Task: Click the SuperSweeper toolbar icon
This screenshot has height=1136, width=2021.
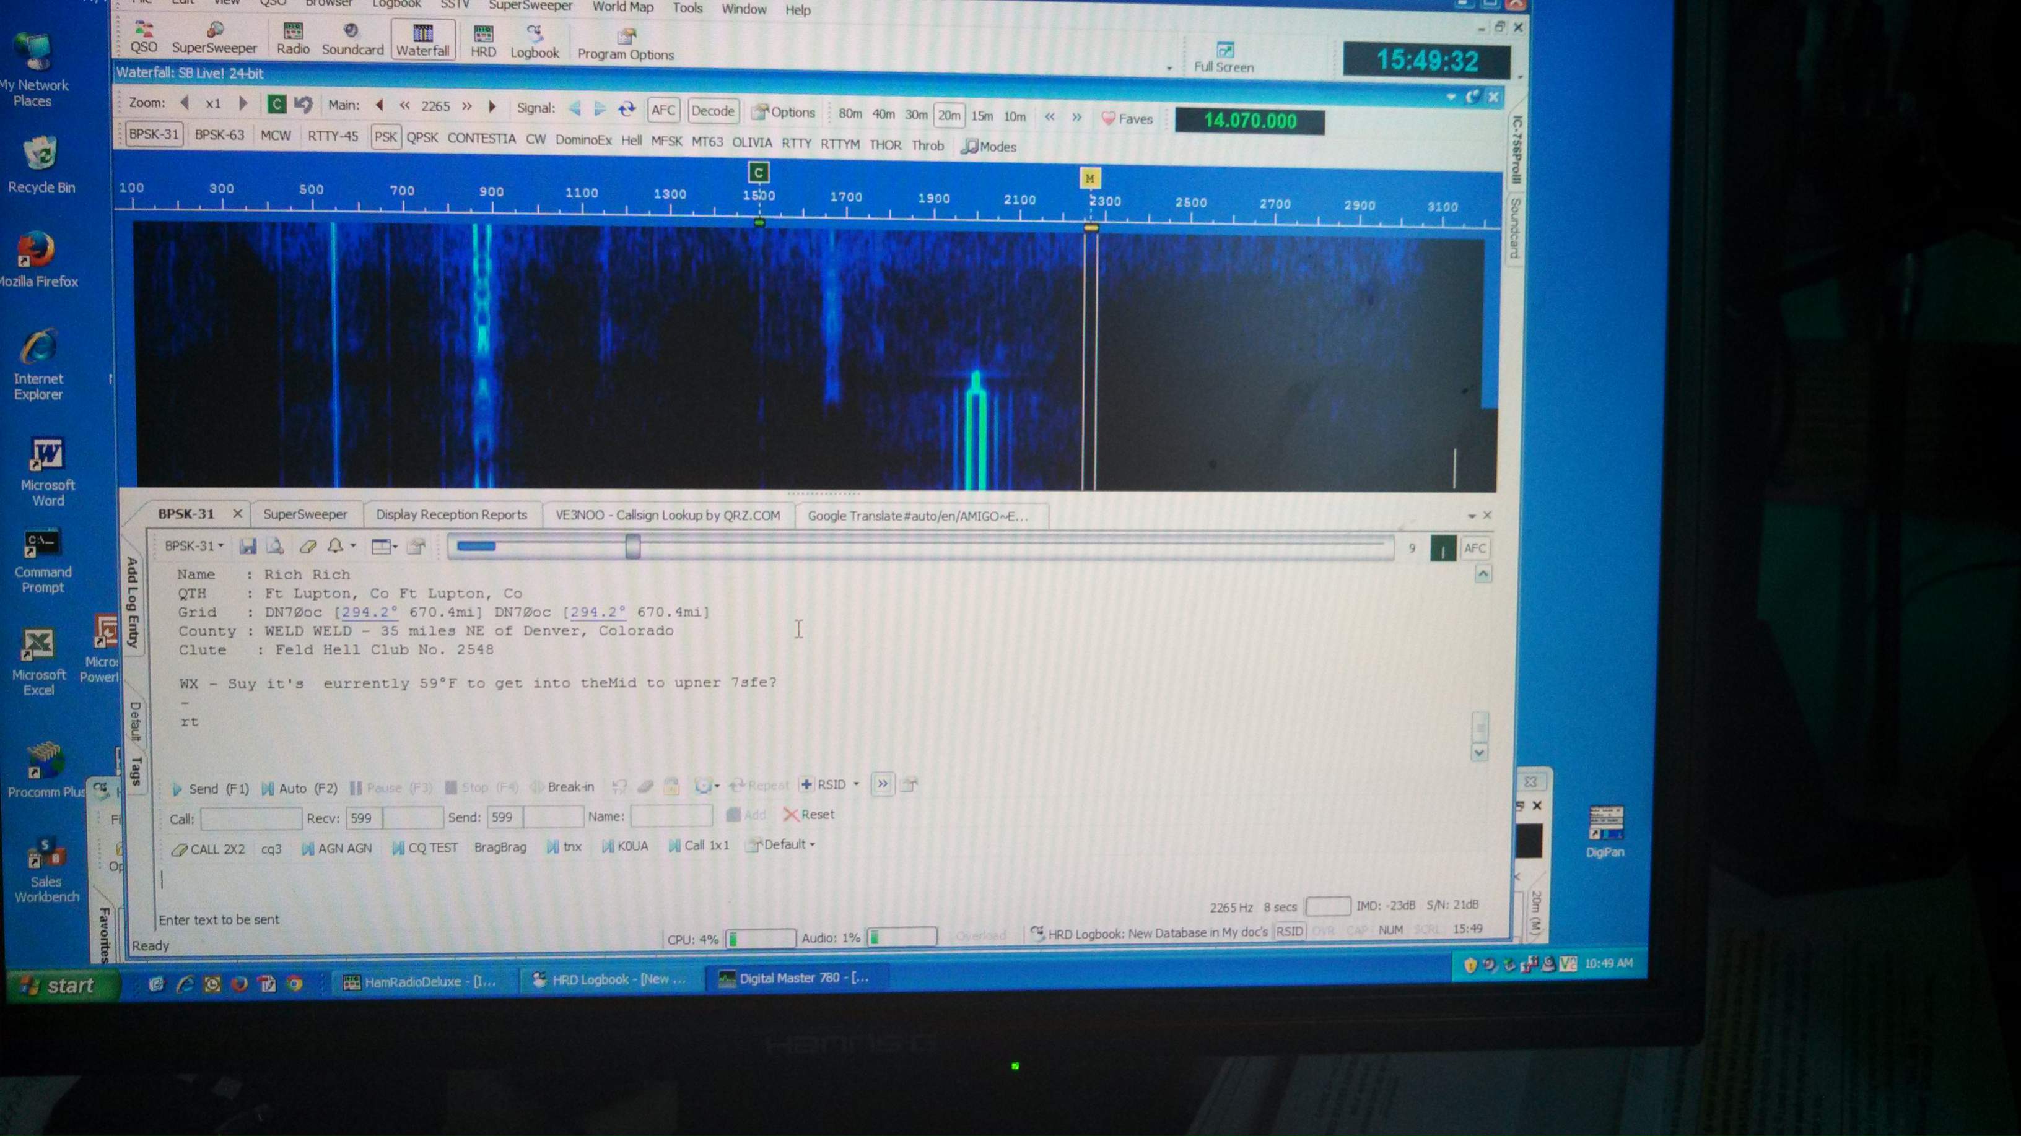Action: (214, 38)
